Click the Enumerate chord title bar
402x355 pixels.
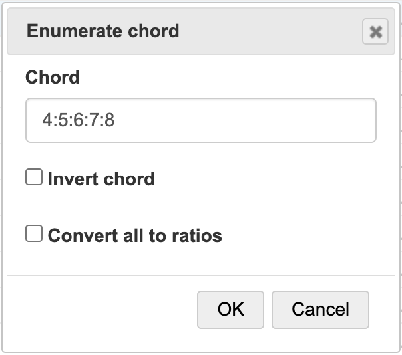200,31
